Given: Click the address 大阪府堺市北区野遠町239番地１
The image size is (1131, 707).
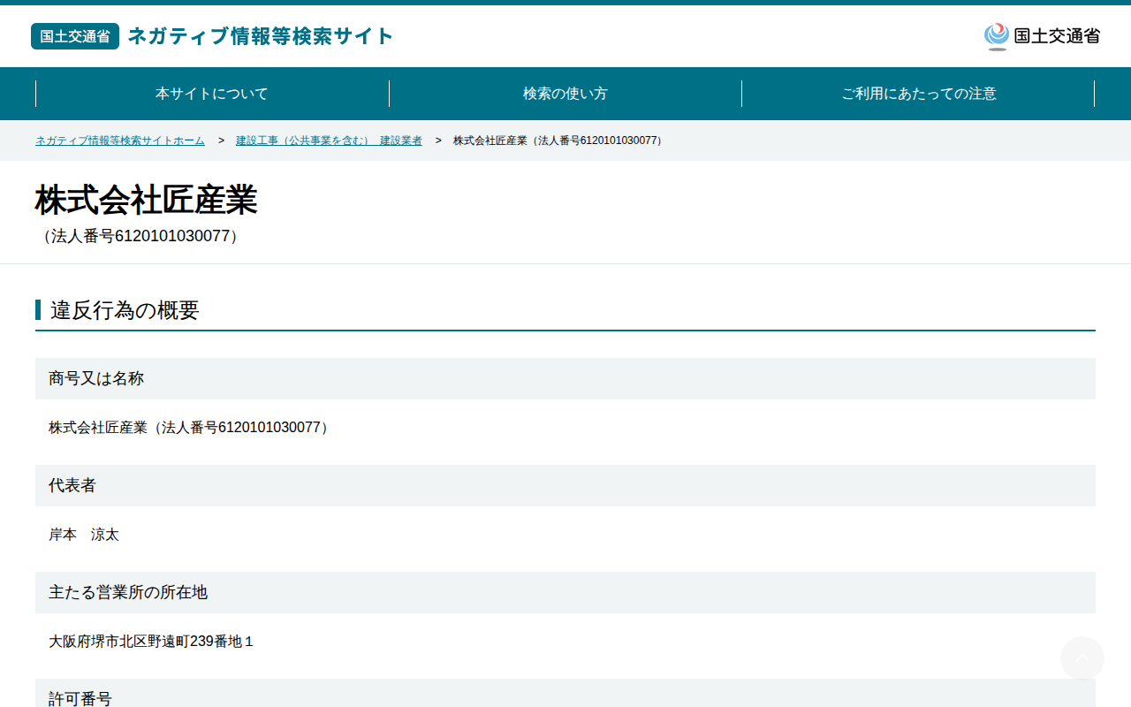Looking at the screenshot, I should (x=151, y=642).
